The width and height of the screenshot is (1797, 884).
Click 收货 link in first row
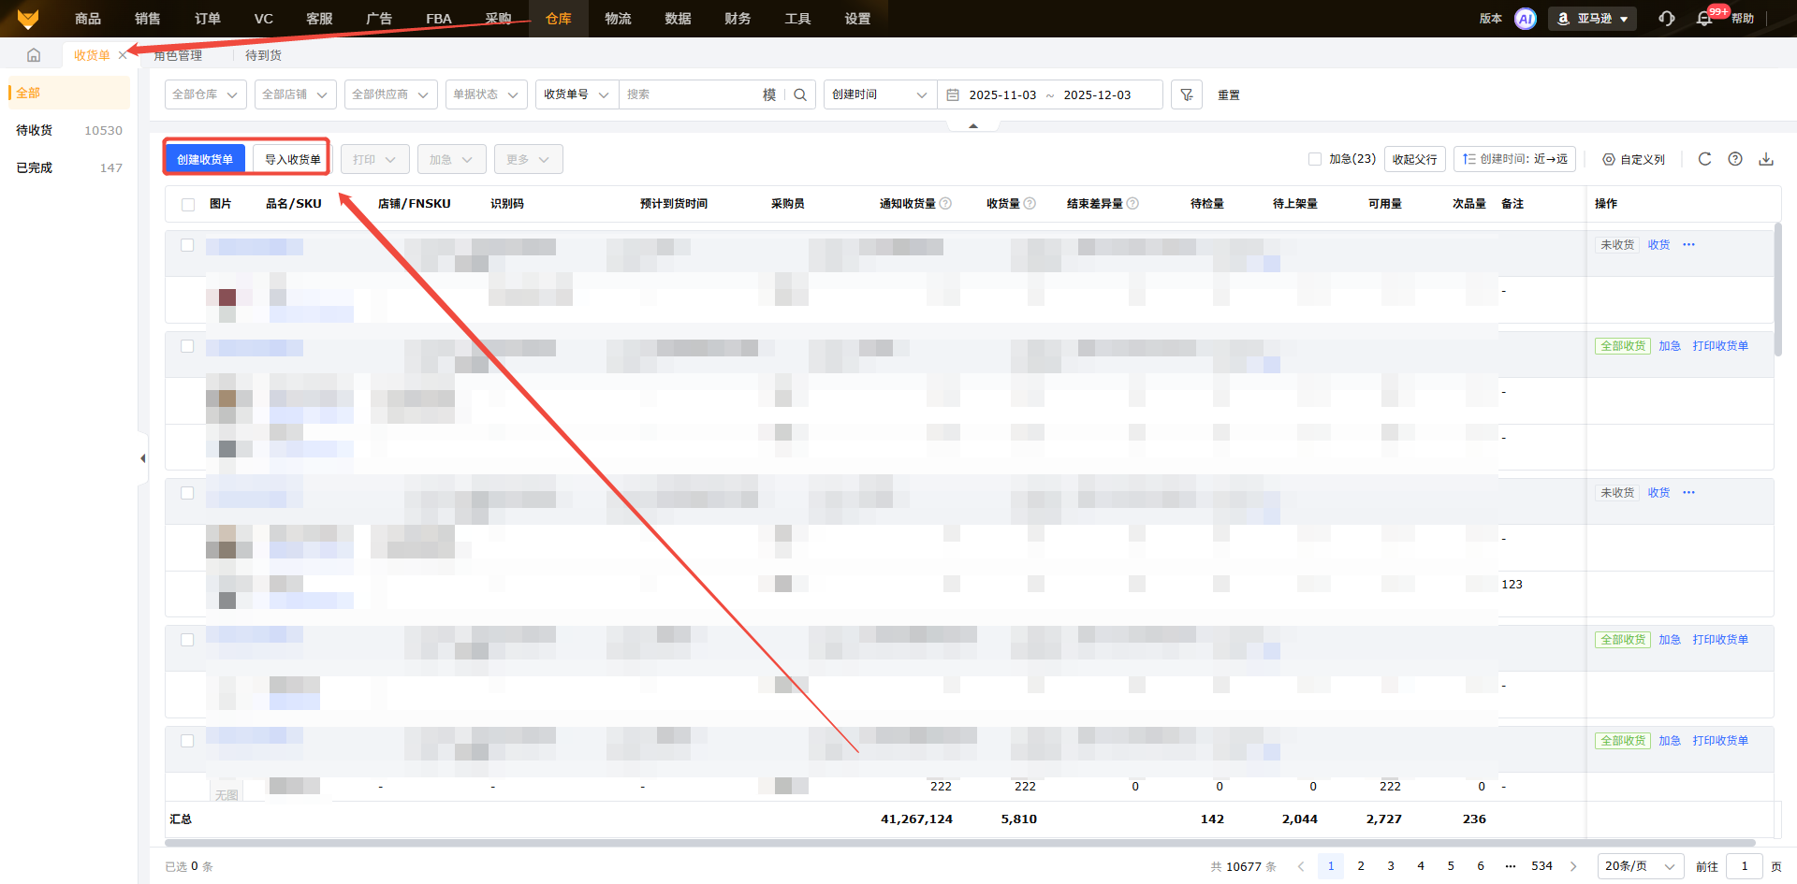[1658, 245]
